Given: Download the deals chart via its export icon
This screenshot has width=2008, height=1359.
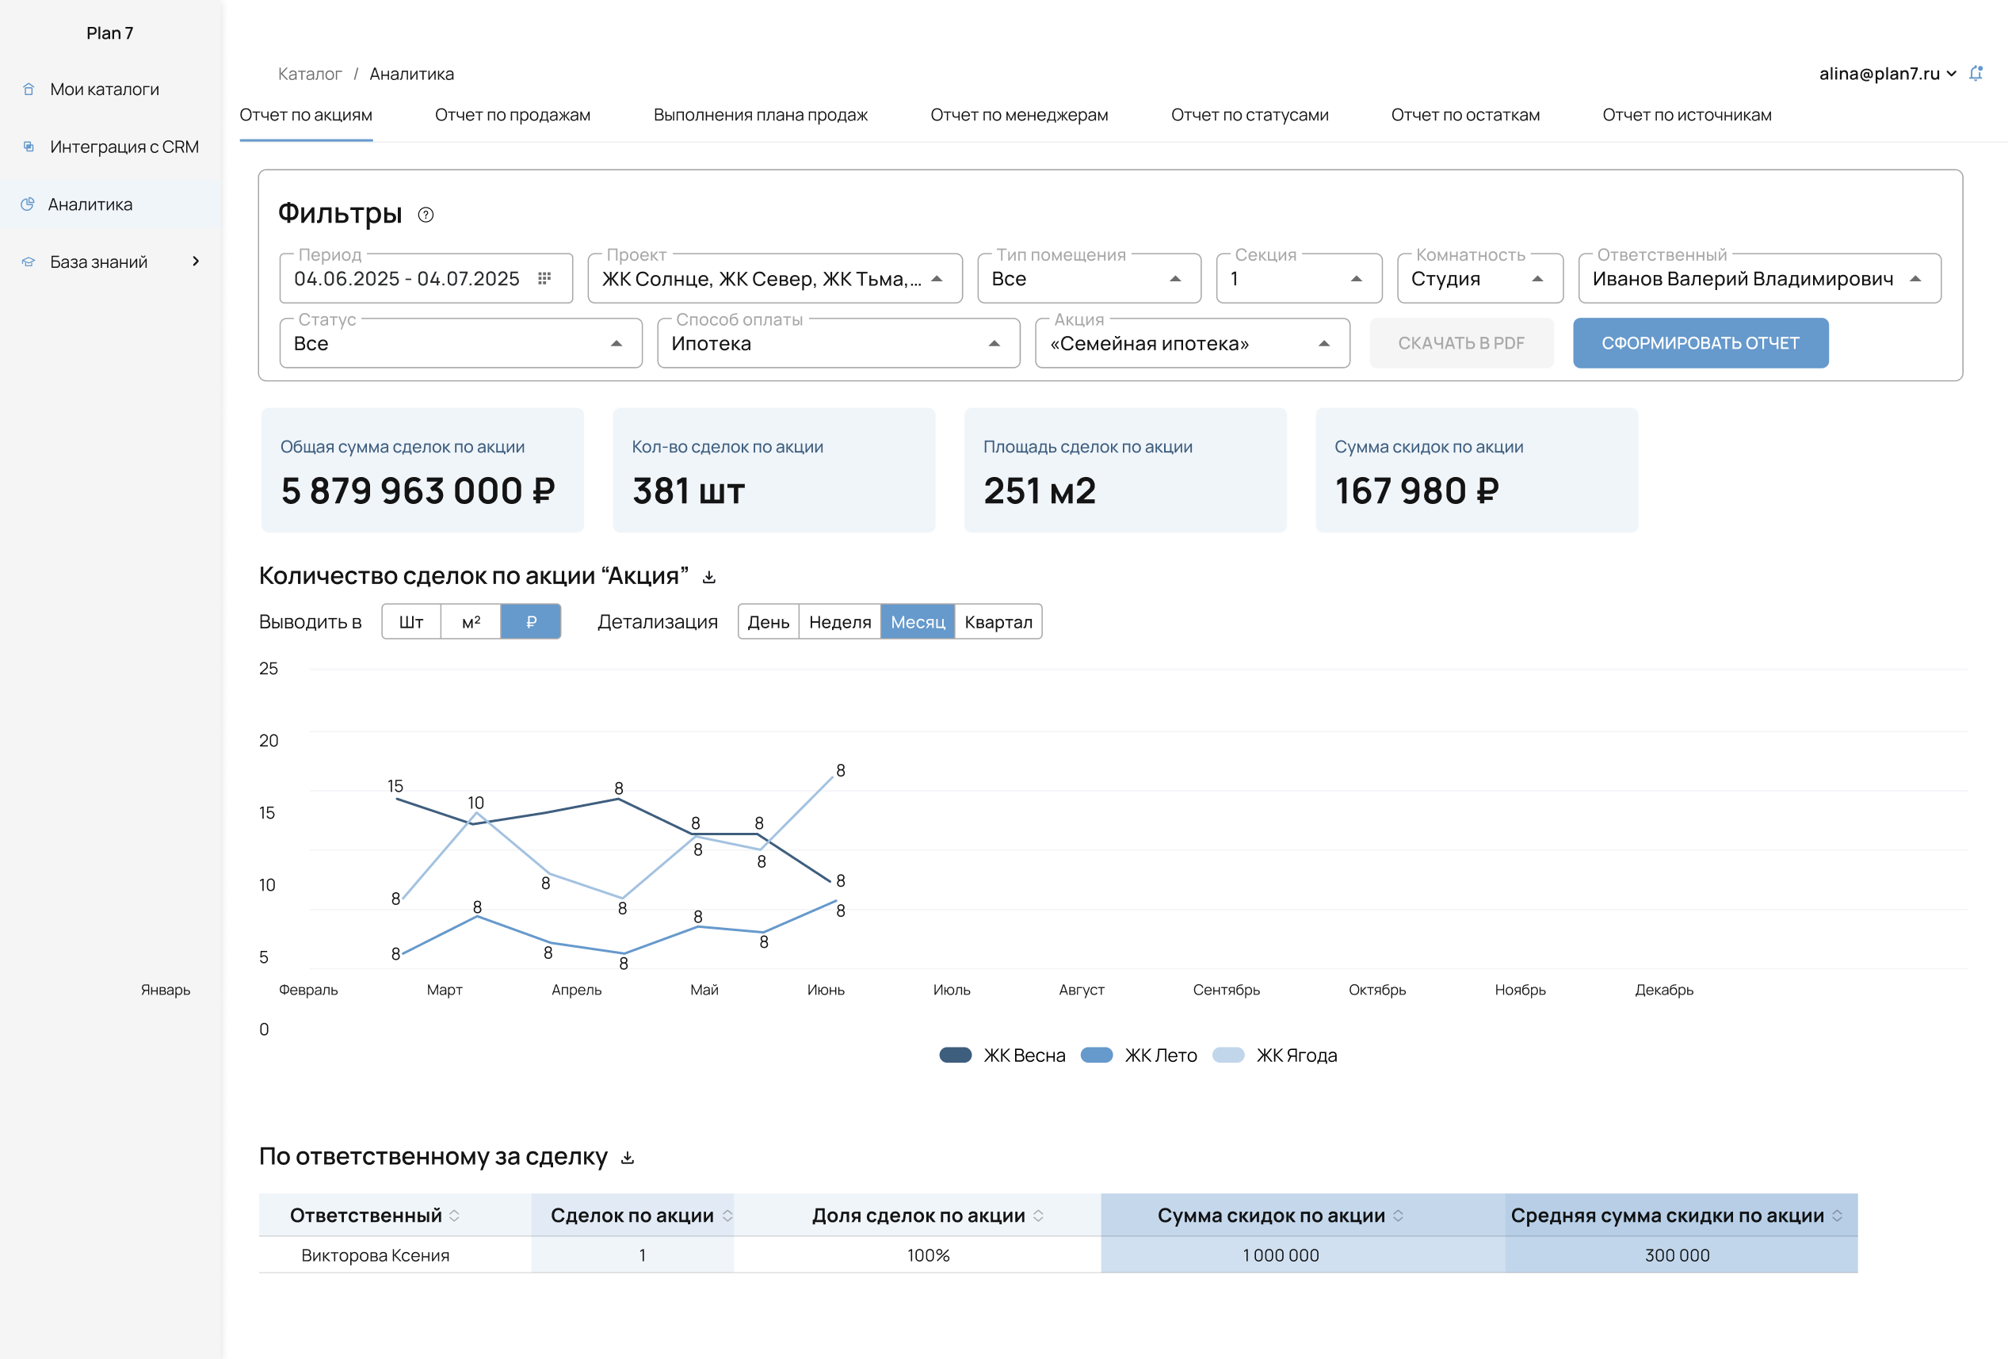Looking at the screenshot, I should (x=709, y=577).
